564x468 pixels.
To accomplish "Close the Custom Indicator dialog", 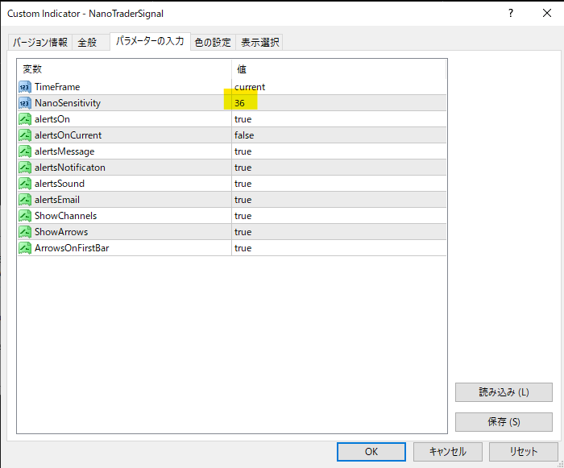I will coord(547,14).
